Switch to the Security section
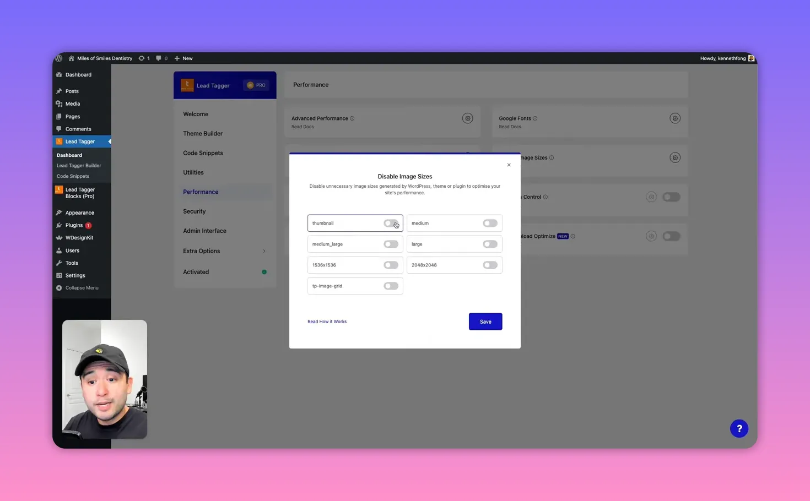Viewport: 810px width, 501px height. point(194,211)
